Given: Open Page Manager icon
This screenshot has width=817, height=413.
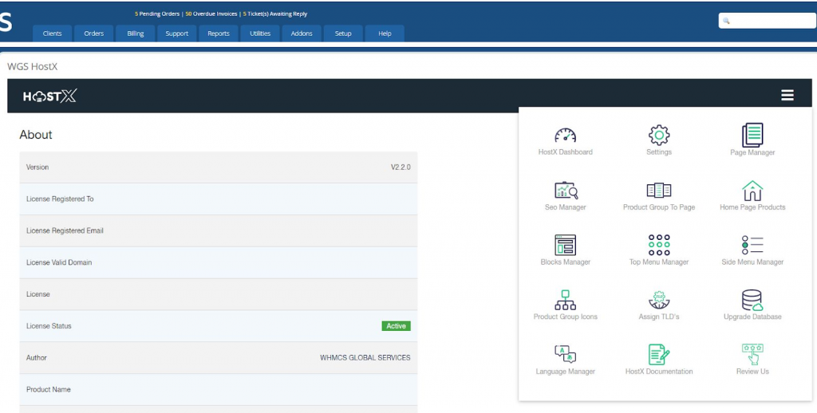Looking at the screenshot, I should click(752, 135).
